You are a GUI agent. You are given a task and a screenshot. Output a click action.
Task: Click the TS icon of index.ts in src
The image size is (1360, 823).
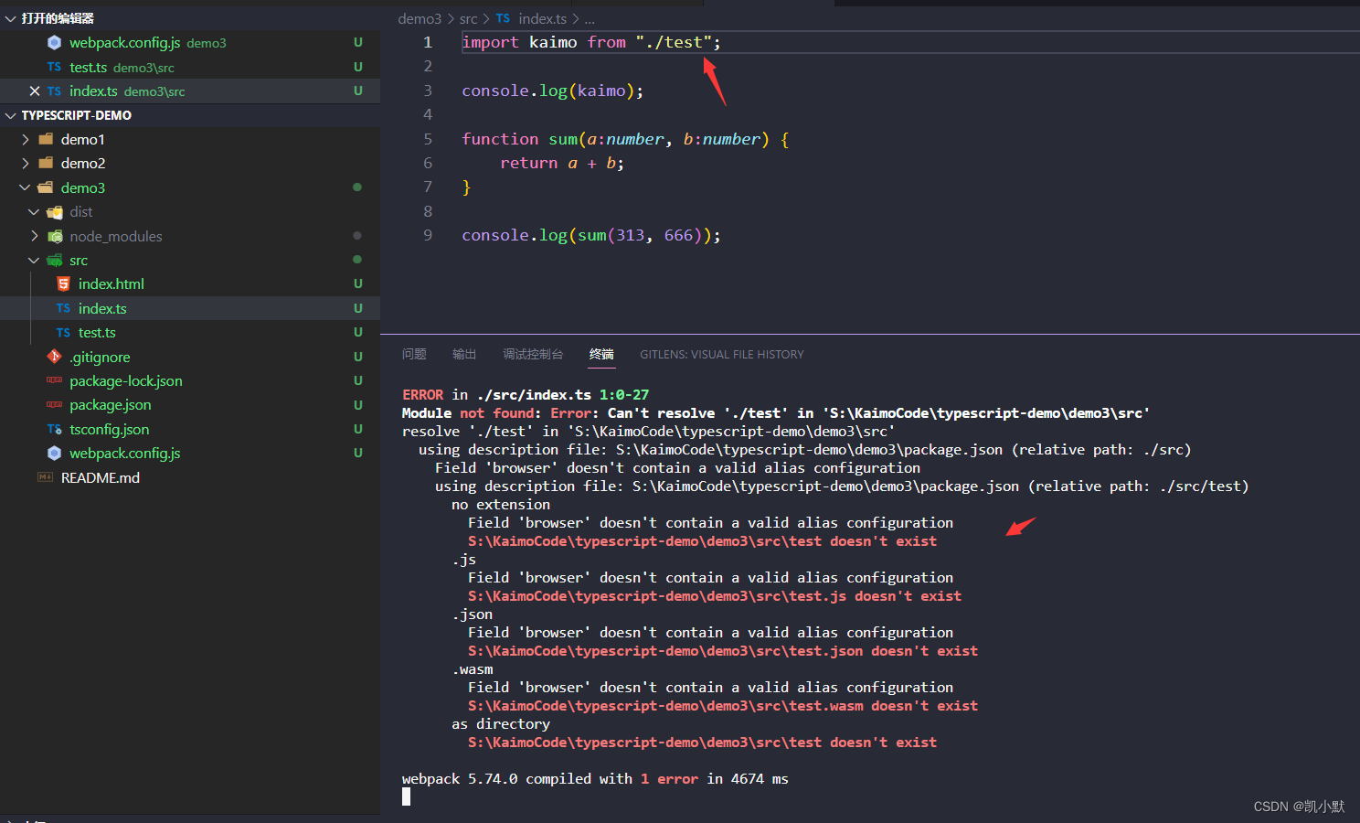click(x=63, y=308)
